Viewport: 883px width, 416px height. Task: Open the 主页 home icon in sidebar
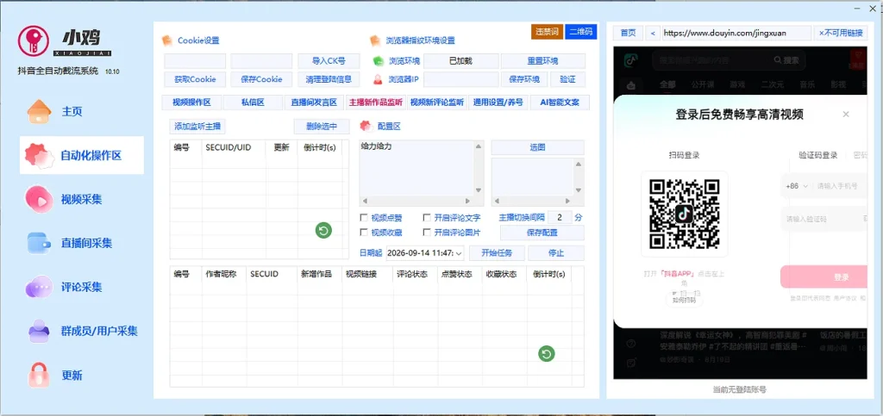coord(39,111)
